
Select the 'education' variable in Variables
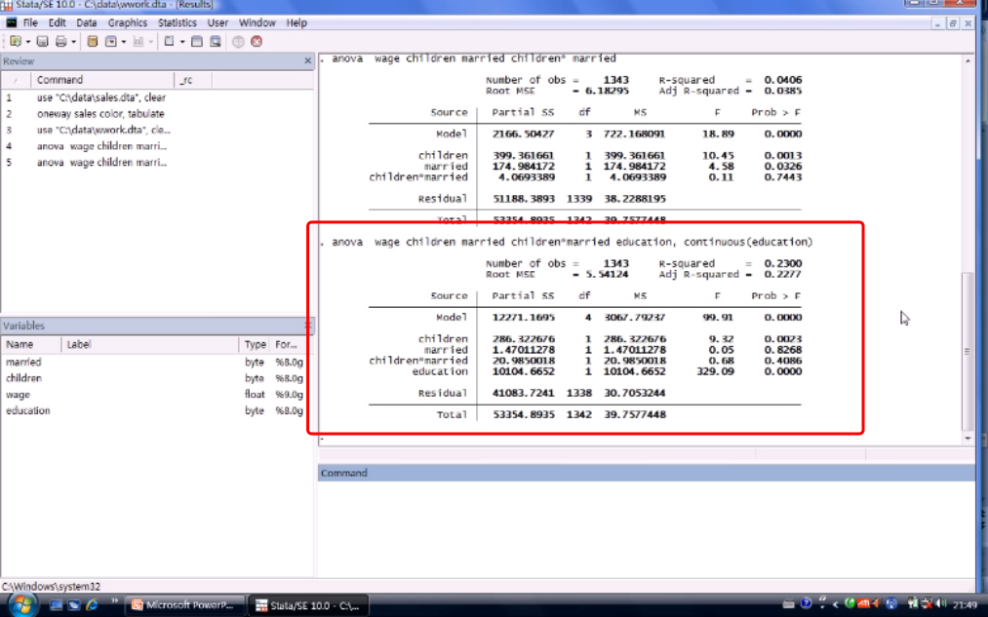tap(28, 410)
